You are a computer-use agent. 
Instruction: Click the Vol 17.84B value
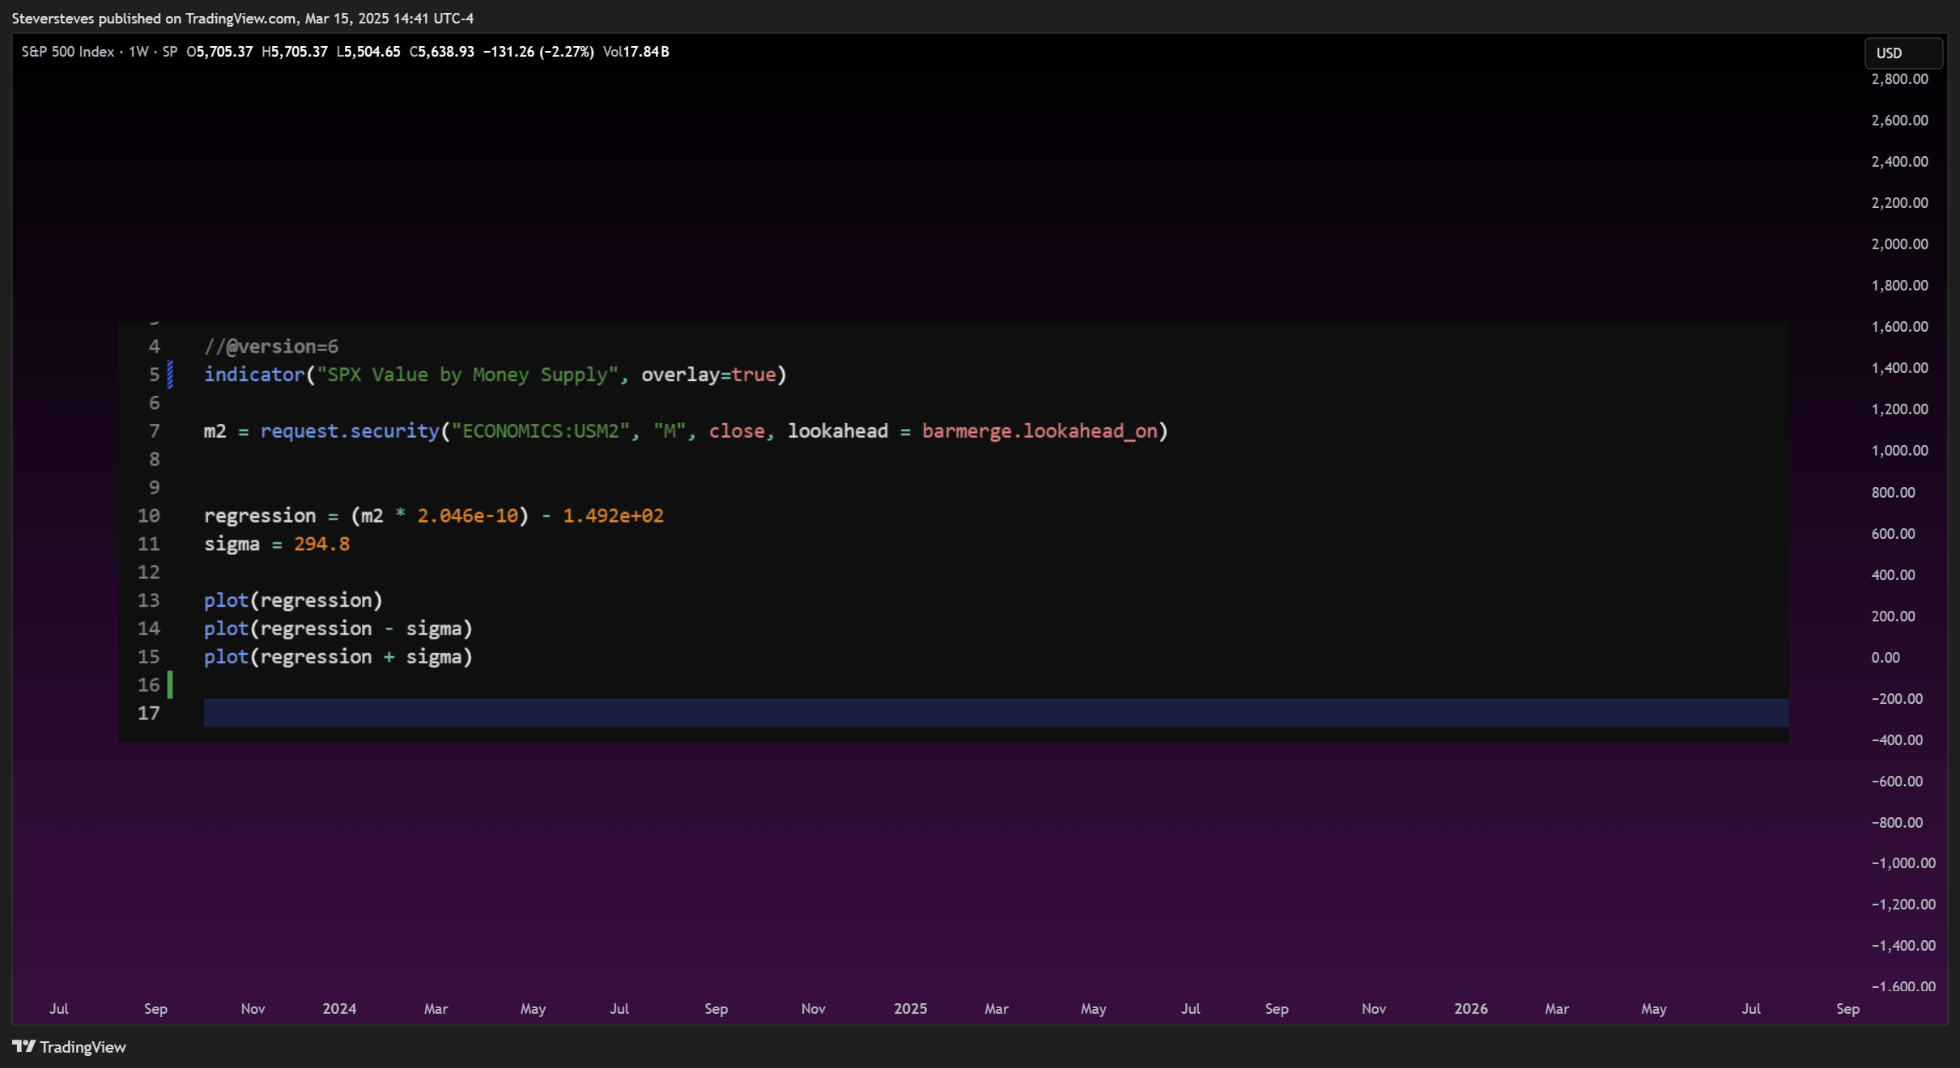coord(636,52)
